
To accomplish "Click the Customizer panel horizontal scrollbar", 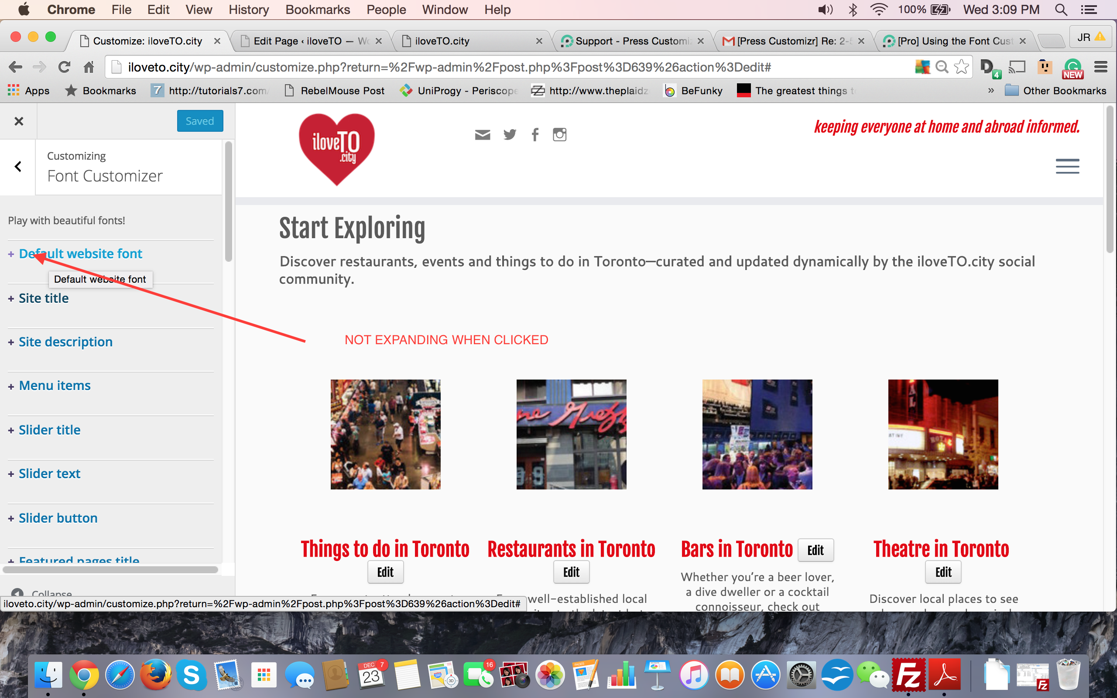I will pyautogui.click(x=110, y=570).
